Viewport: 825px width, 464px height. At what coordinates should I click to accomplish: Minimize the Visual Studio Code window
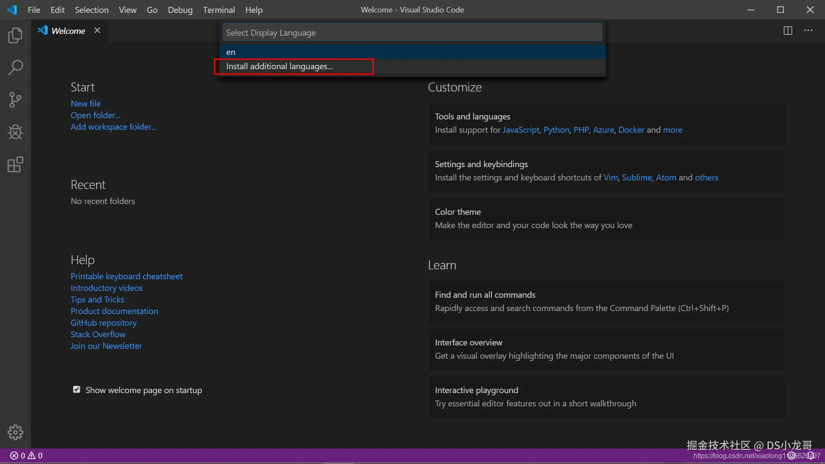(751, 9)
